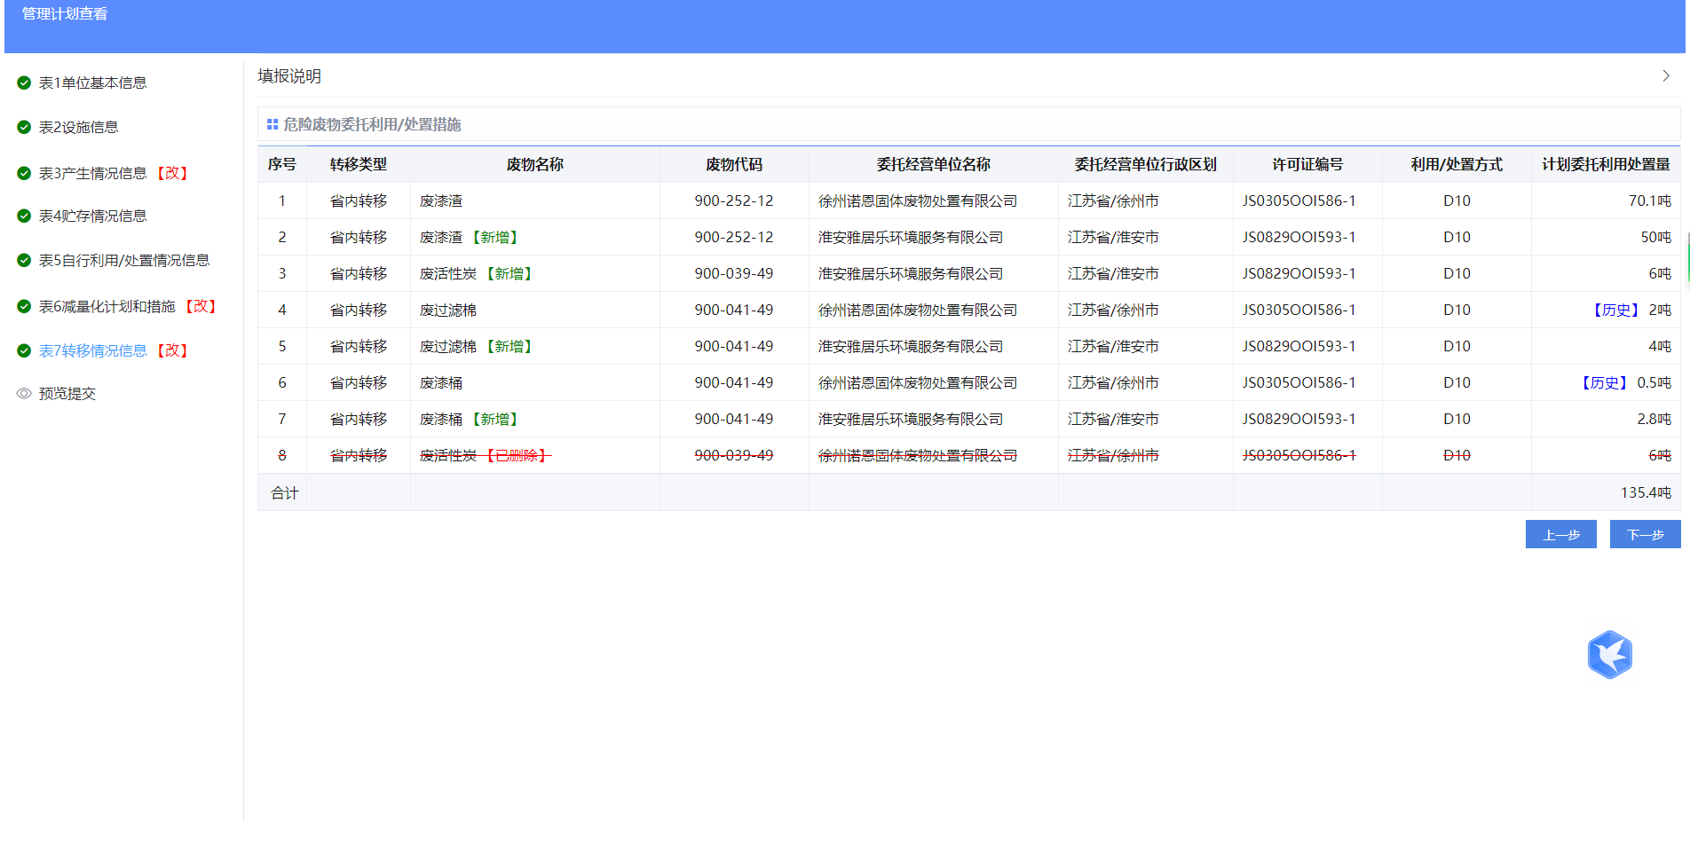Click 【历史】 link in row 4
1690x857 pixels.
(x=1615, y=310)
